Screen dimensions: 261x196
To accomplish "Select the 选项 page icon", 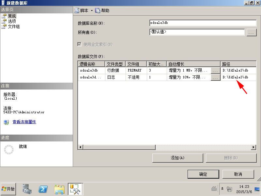I will [4, 21].
